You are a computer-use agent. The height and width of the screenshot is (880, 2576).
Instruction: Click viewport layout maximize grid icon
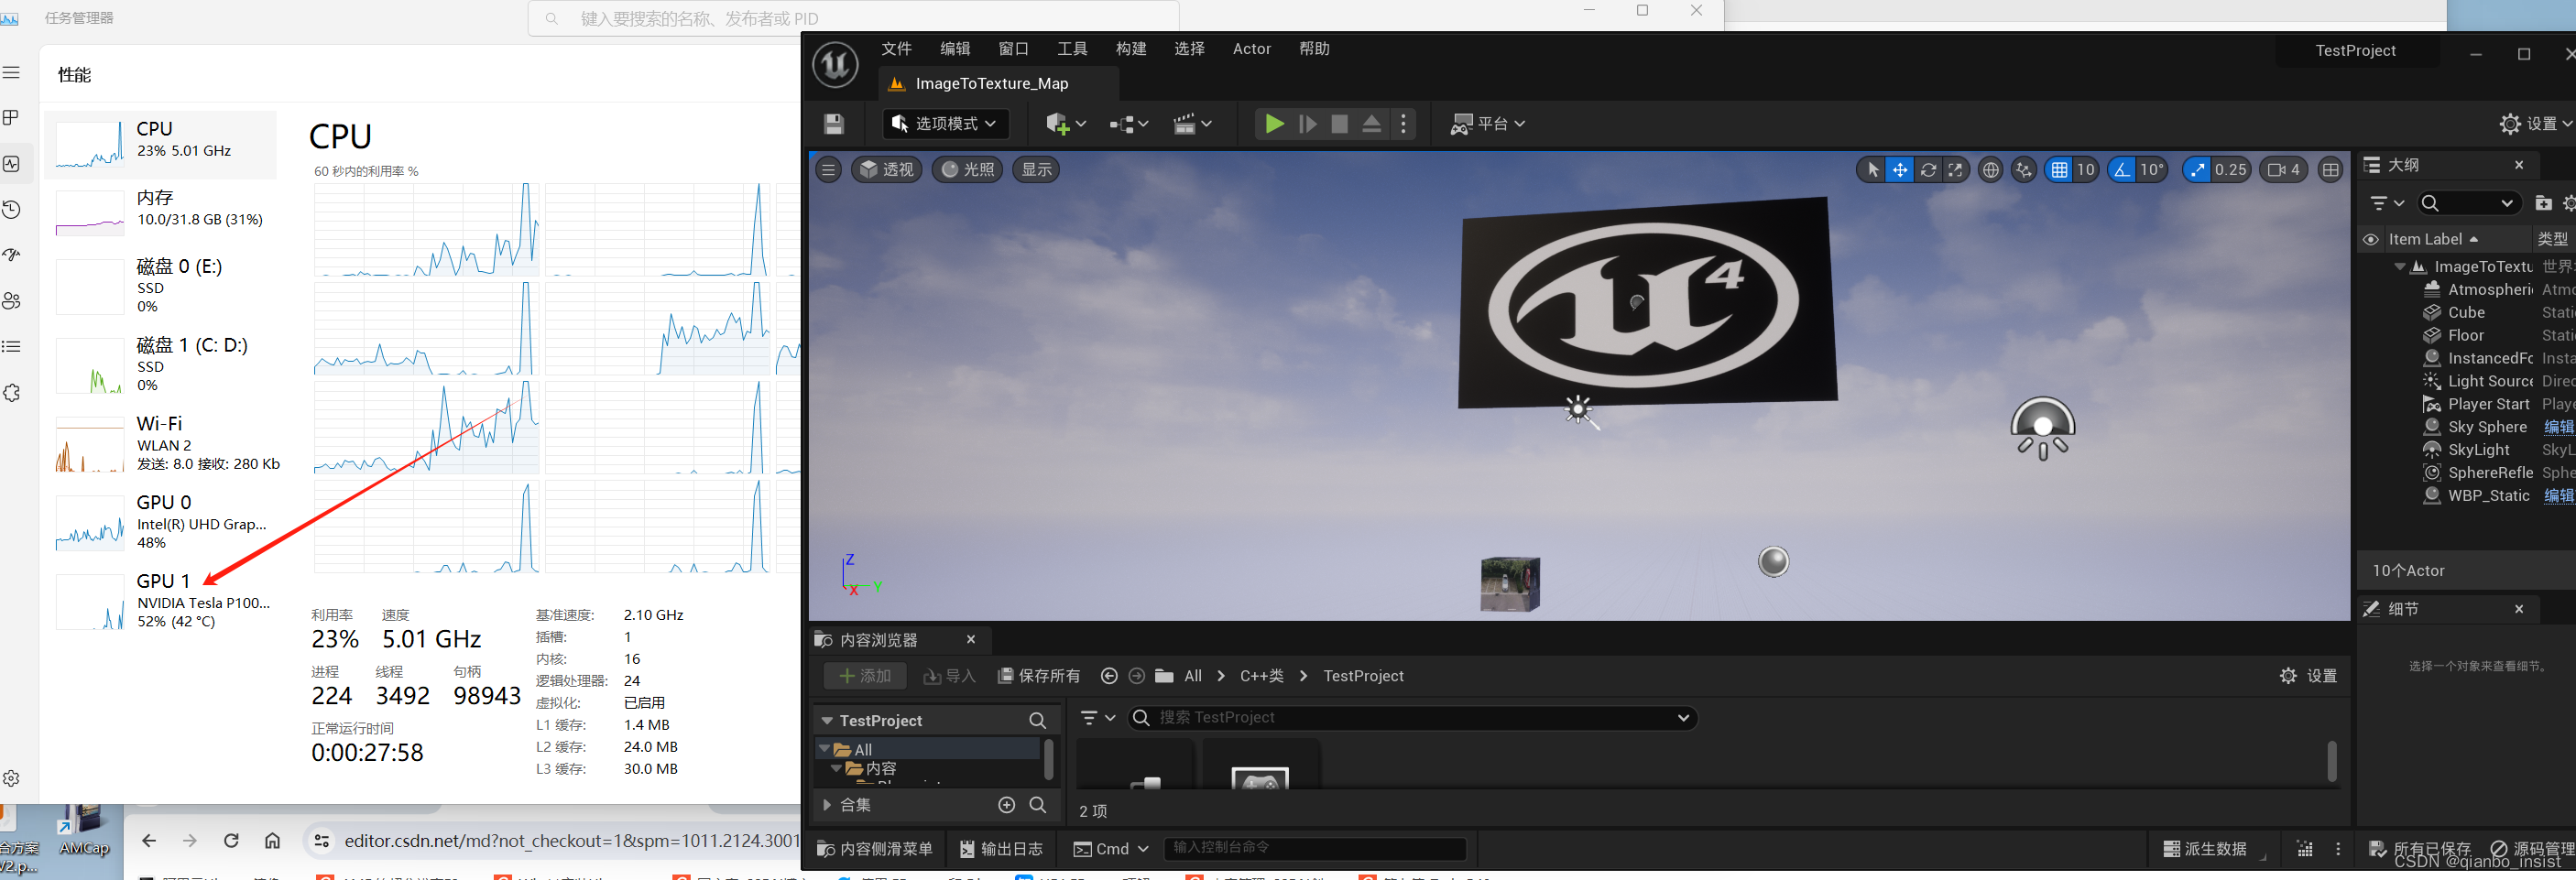pyautogui.click(x=2331, y=170)
